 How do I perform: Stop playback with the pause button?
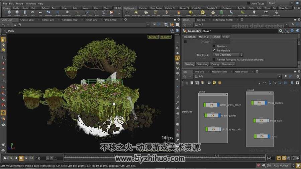(21, 158)
